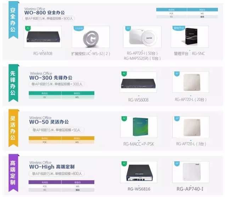225x197 pixels.
Task: Click the RG-AP720-I access point image
Action: tap(143, 37)
